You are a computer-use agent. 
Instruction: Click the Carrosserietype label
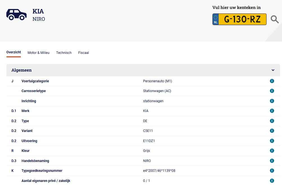(x=33, y=91)
